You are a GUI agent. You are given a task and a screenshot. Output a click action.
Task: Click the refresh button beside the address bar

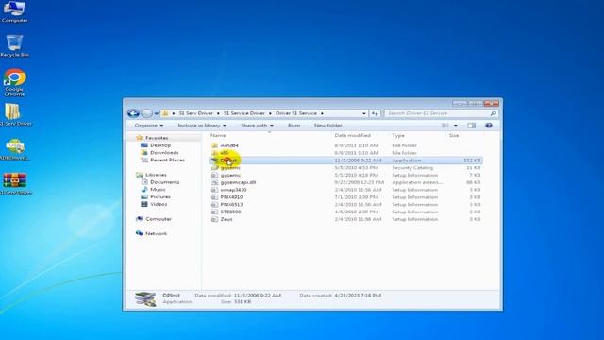click(x=375, y=113)
